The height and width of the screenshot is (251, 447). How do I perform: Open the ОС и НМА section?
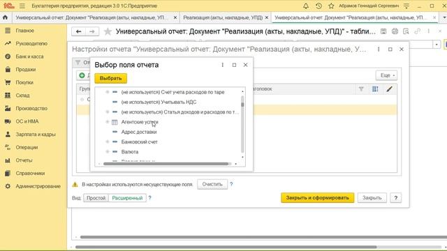click(27, 121)
